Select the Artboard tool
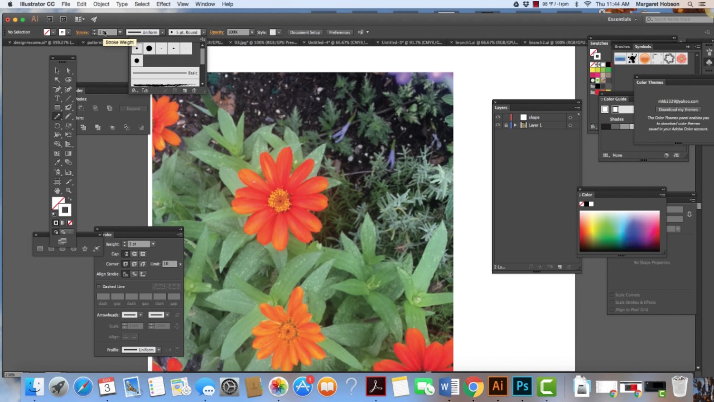Screen dimensions: 714x402 click(57, 181)
